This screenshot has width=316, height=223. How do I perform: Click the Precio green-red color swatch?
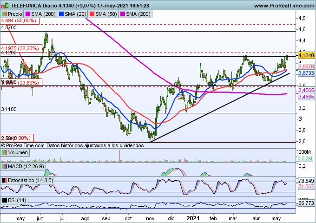click(4, 14)
